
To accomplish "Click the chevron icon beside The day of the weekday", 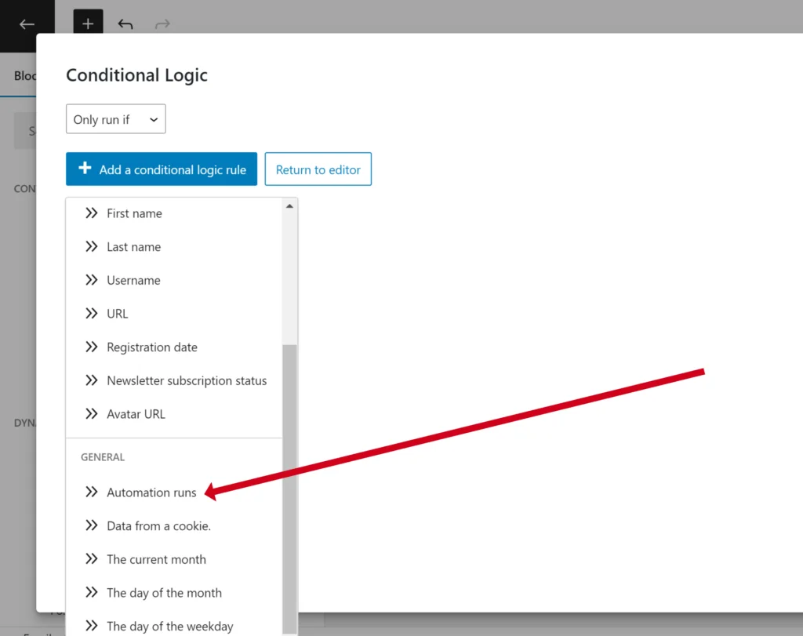I will [92, 626].
